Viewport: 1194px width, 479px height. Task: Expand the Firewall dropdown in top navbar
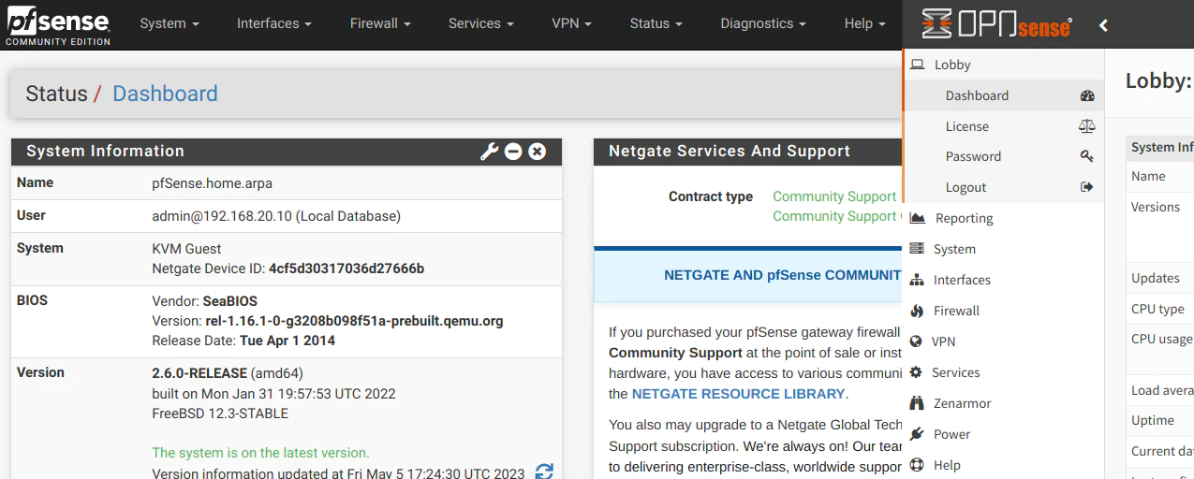381,23
